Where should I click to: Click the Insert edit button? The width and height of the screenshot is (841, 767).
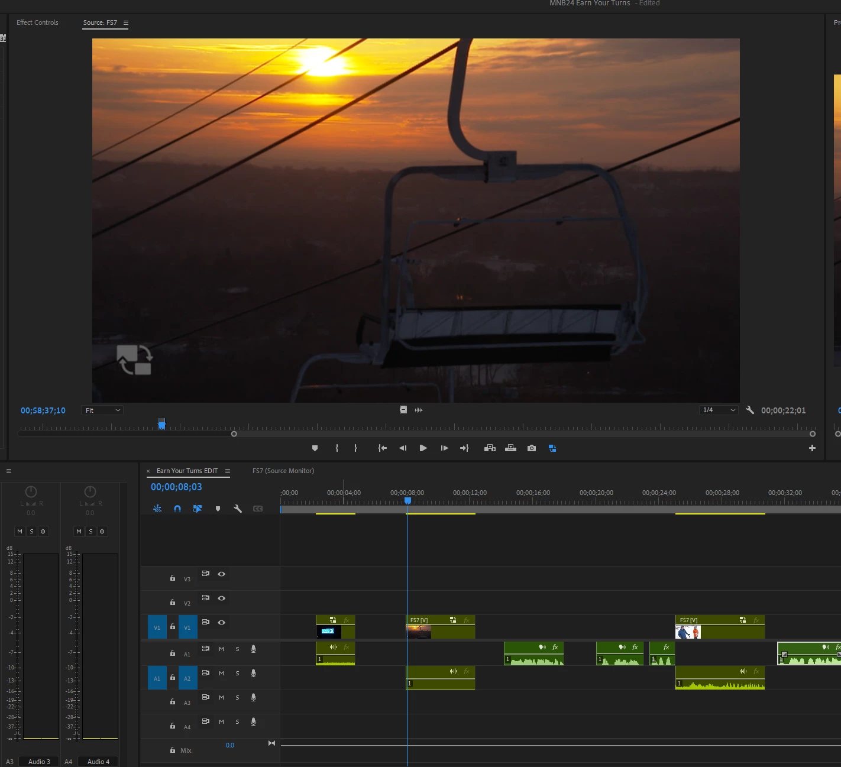point(490,448)
